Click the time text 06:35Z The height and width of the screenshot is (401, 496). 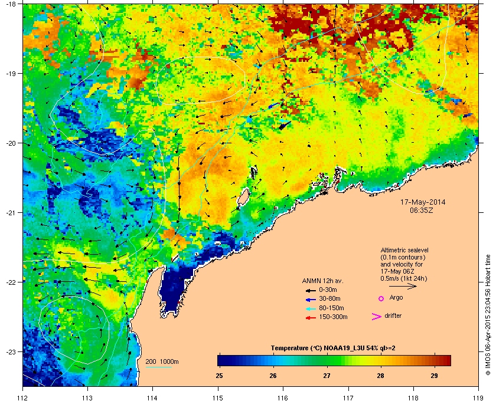click(x=422, y=210)
